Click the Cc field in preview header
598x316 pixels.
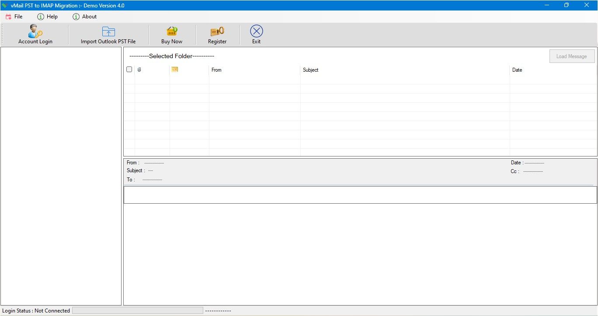click(527, 171)
